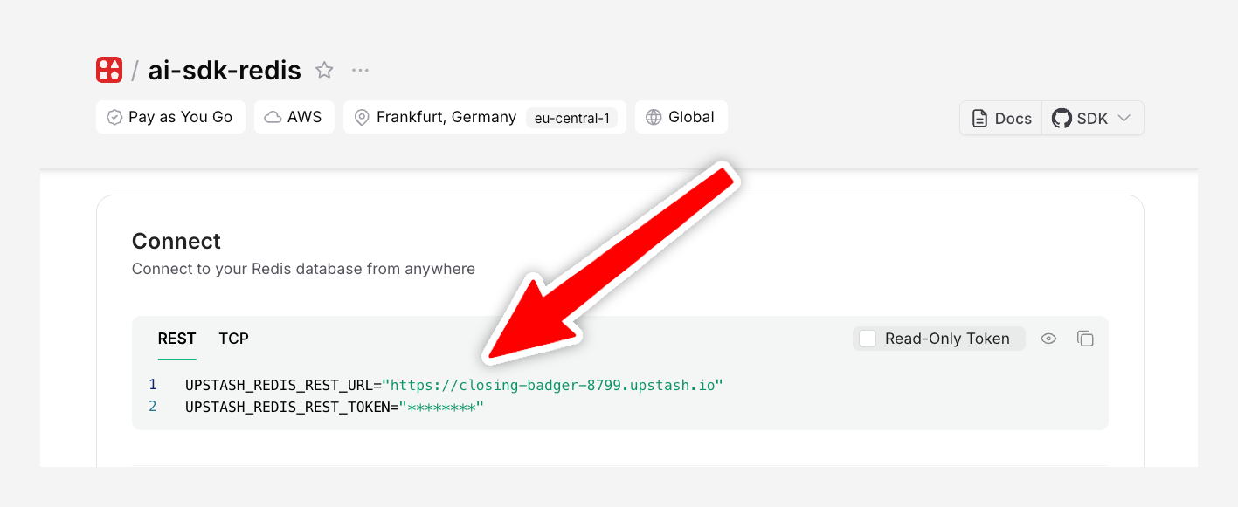Screen dimensions: 1238x507
Task: Enable the Read-Only Token checkbox
Action: tap(868, 339)
